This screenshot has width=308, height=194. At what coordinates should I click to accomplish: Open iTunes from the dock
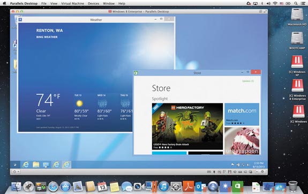point(163,186)
